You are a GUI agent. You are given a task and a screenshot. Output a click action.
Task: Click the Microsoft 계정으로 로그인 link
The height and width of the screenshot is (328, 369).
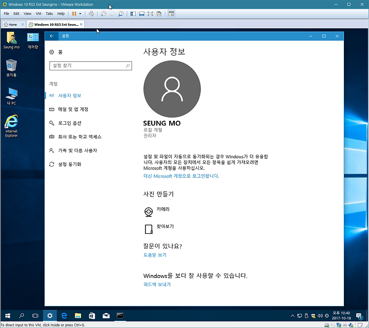tap(181, 176)
